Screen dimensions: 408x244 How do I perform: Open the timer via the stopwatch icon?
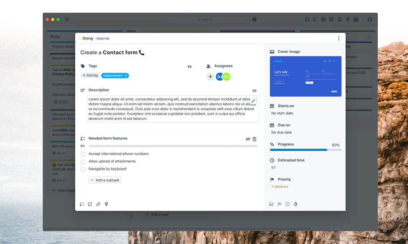[x=295, y=204]
